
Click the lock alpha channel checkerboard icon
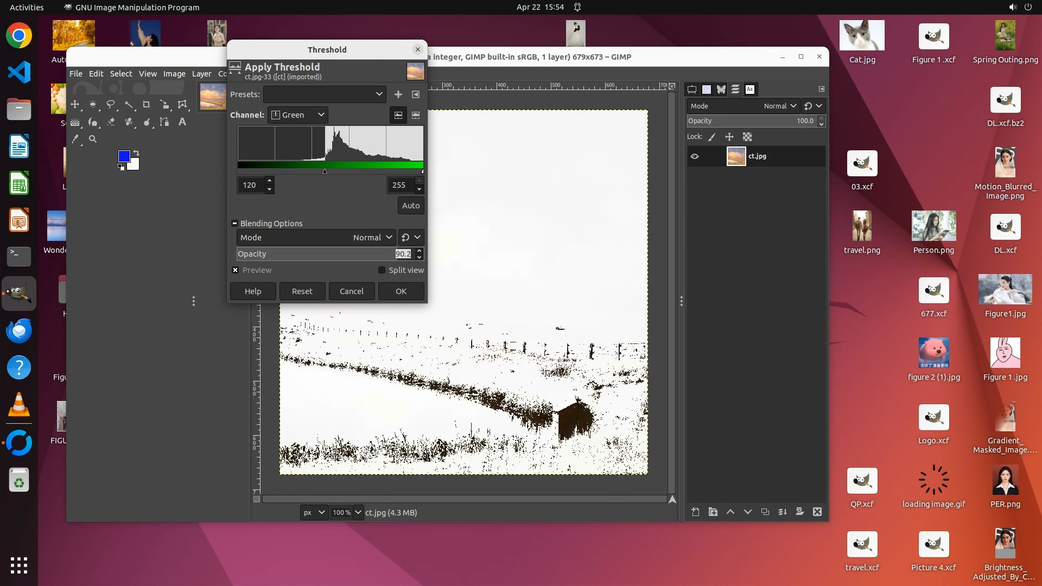[x=747, y=137]
